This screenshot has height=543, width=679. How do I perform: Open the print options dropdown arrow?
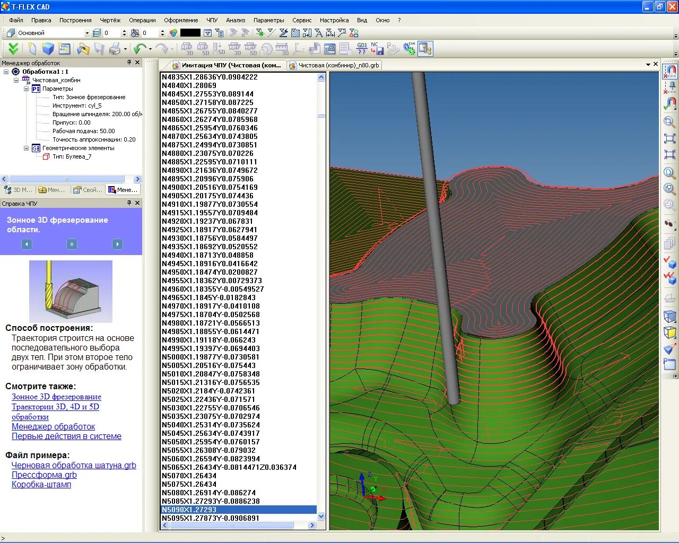click(125, 49)
